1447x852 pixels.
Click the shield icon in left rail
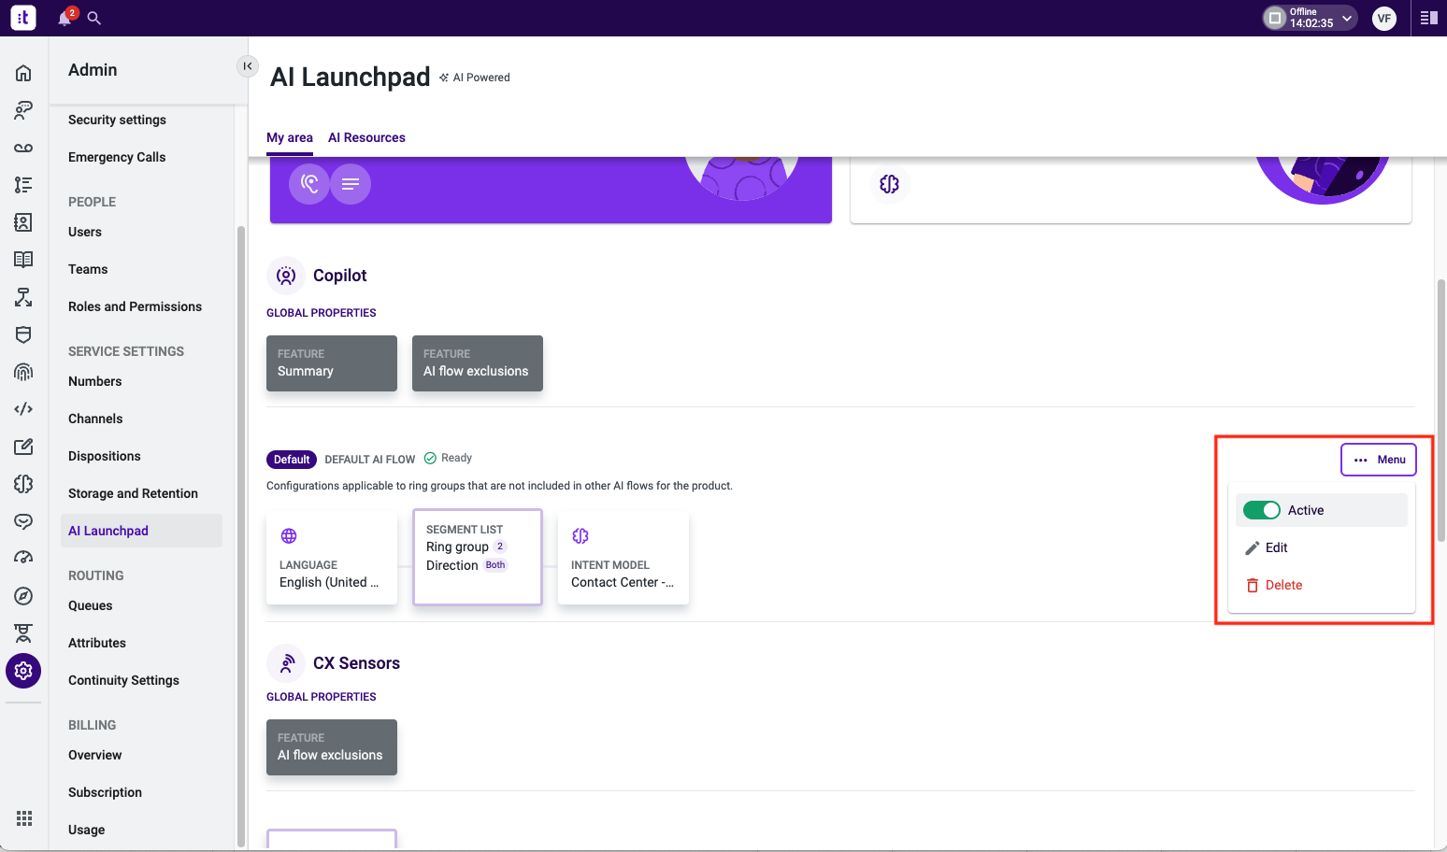tap(23, 334)
